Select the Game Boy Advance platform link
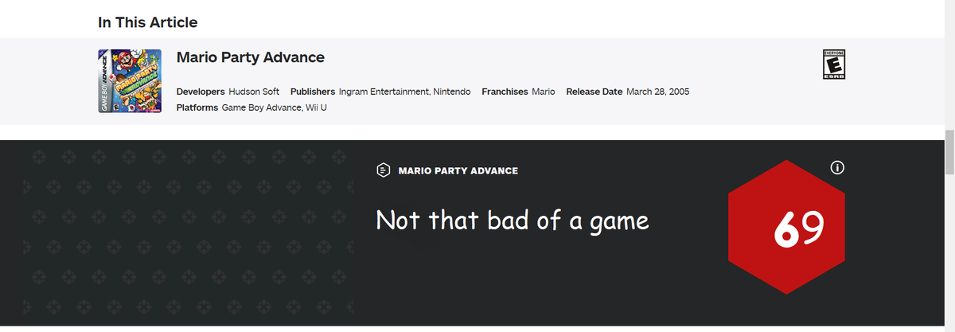The image size is (955, 332). pos(259,107)
